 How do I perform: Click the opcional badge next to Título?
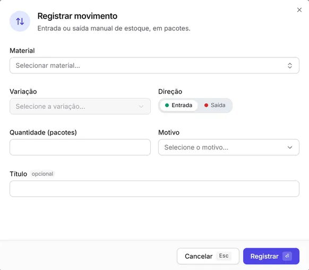(x=42, y=174)
